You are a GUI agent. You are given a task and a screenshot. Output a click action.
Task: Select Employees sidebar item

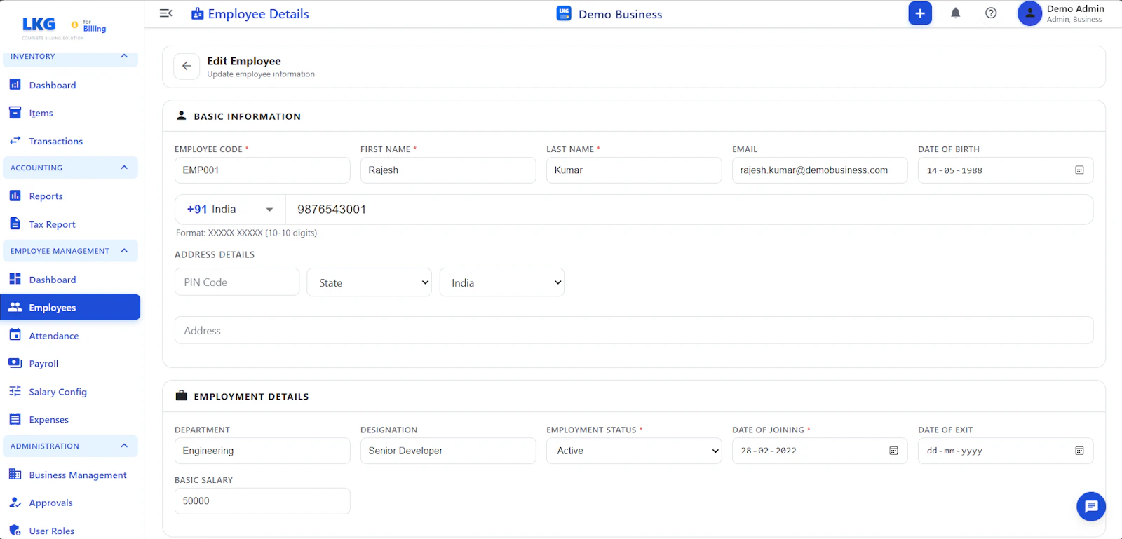pyautogui.click(x=70, y=307)
